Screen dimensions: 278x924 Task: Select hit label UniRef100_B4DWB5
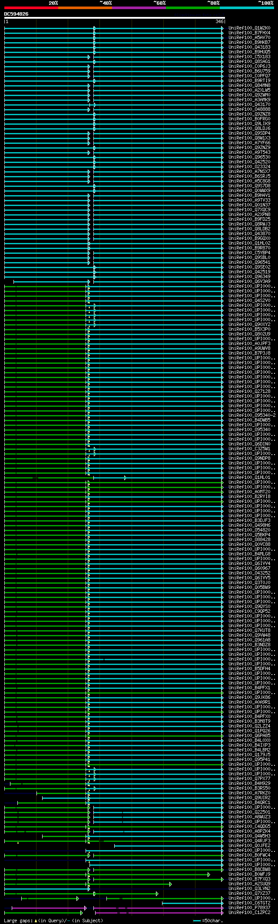tap(249, 420)
